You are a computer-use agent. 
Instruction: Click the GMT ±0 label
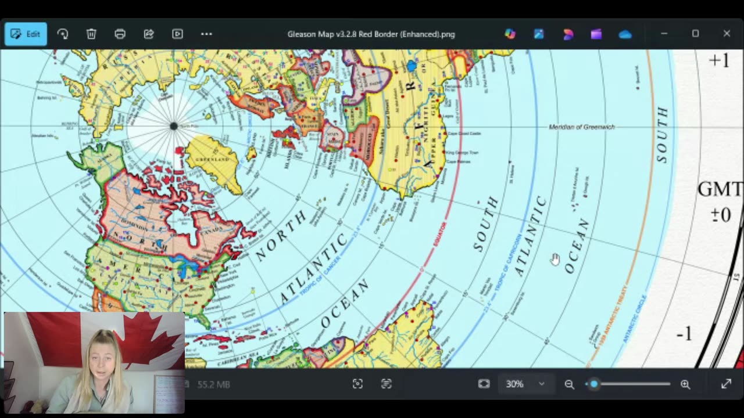click(720, 201)
